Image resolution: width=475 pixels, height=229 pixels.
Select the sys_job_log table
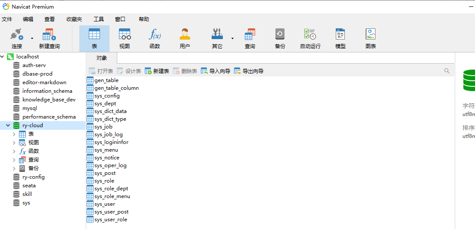[109, 134]
